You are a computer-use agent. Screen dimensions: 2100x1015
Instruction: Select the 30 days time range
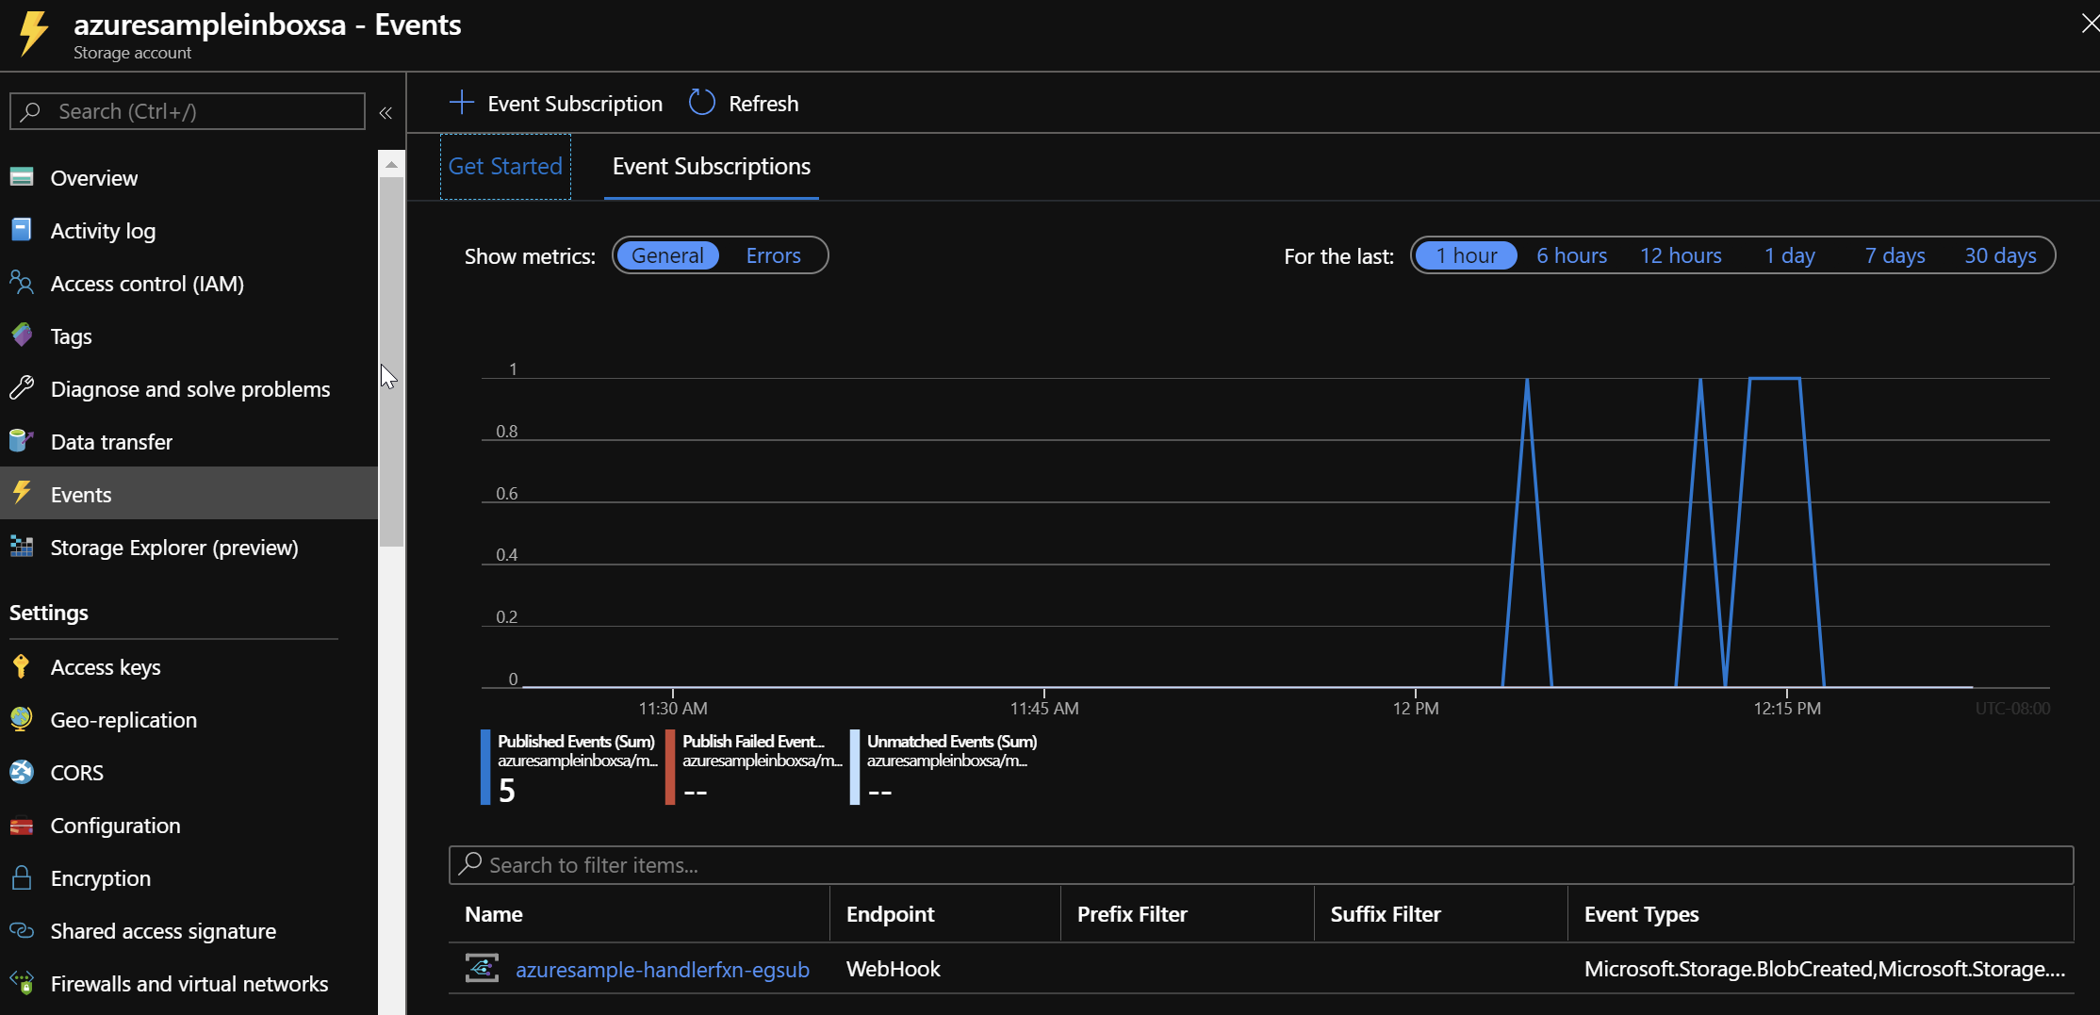tap(2000, 255)
